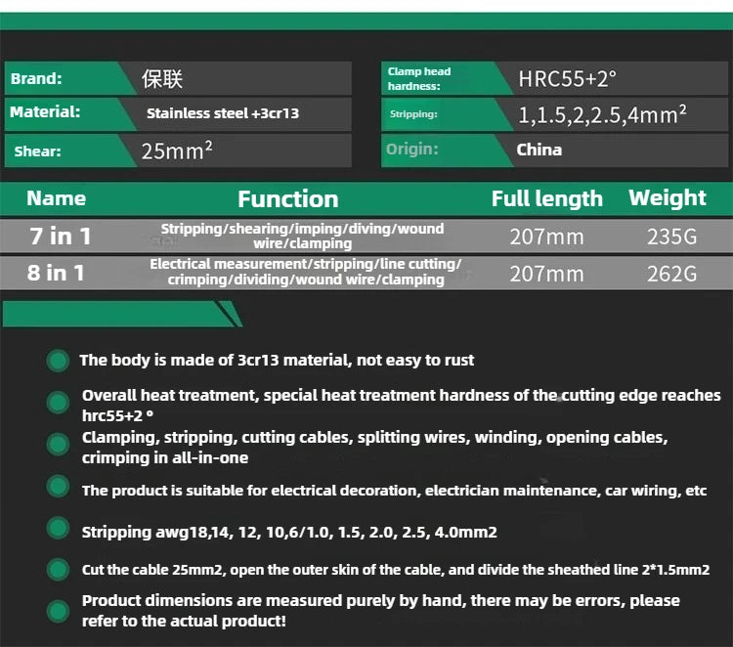Select the green bullet beside "Stripping awg18,14"
This screenshot has width=733, height=647.
(58, 529)
